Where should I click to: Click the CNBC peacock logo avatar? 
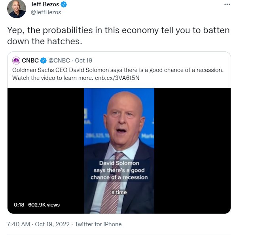[x=16, y=61]
